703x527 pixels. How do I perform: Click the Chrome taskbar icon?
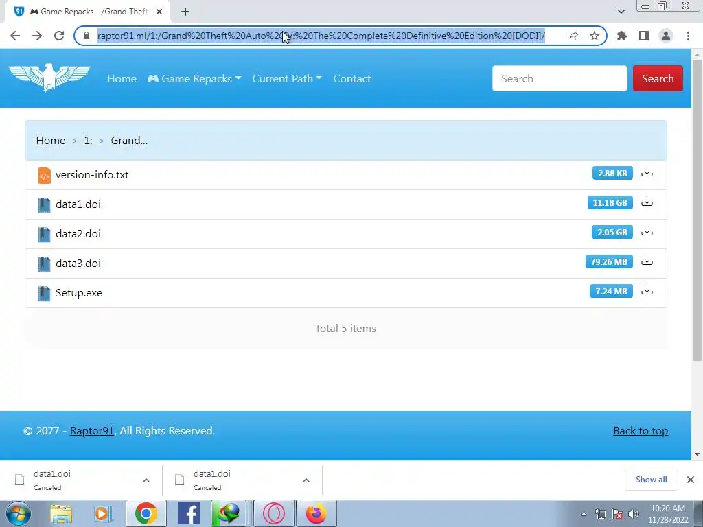[x=146, y=513]
